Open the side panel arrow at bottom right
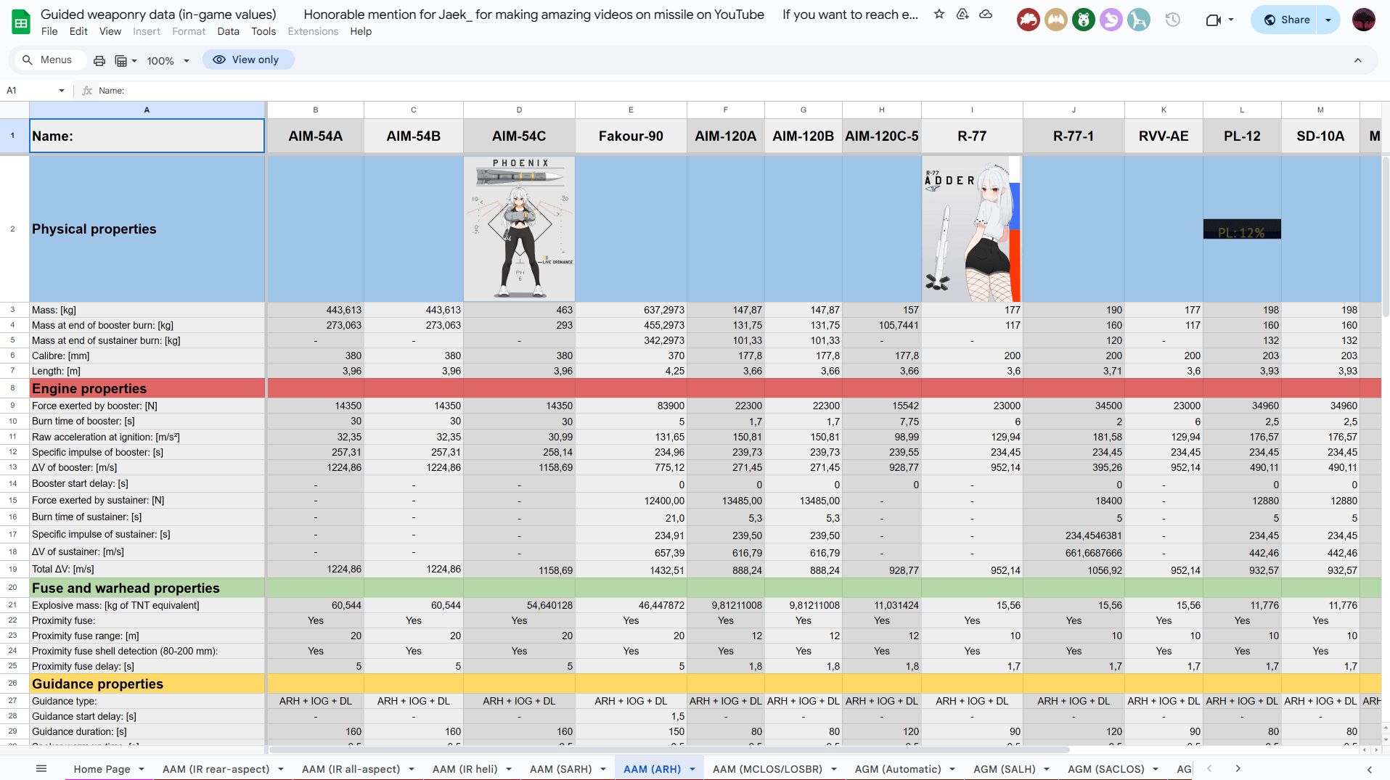This screenshot has width=1390, height=780. pyautogui.click(x=1369, y=769)
